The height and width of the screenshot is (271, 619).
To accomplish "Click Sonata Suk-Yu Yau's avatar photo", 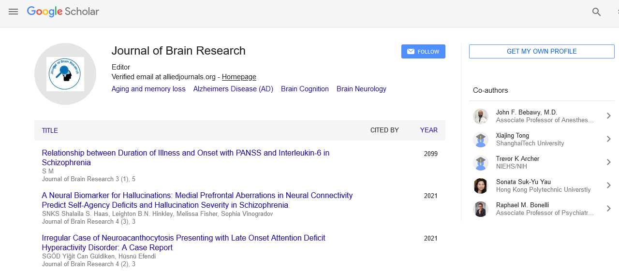I will [480, 186].
